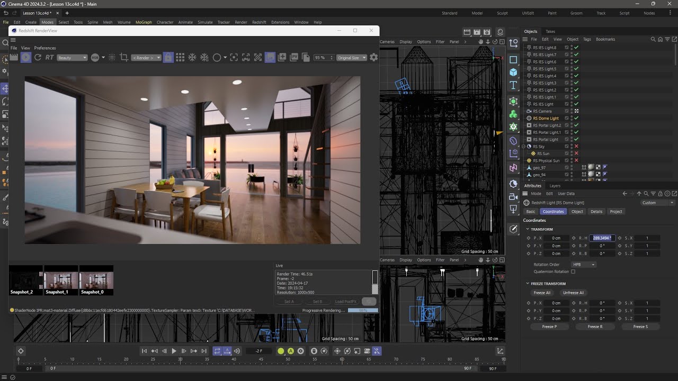Viewport: 678px width, 381px height.
Task: Select the Snapshot_1 thumbnail
Action: tap(61, 280)
